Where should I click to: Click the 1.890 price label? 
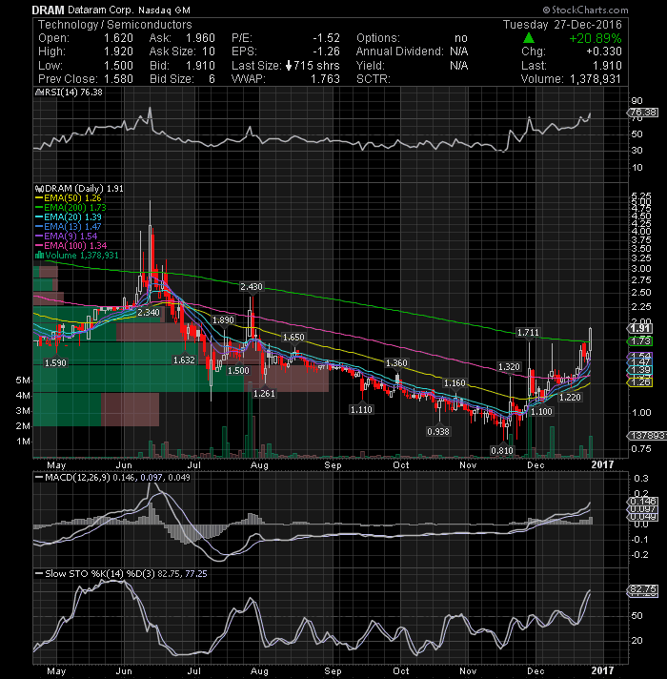223,320
